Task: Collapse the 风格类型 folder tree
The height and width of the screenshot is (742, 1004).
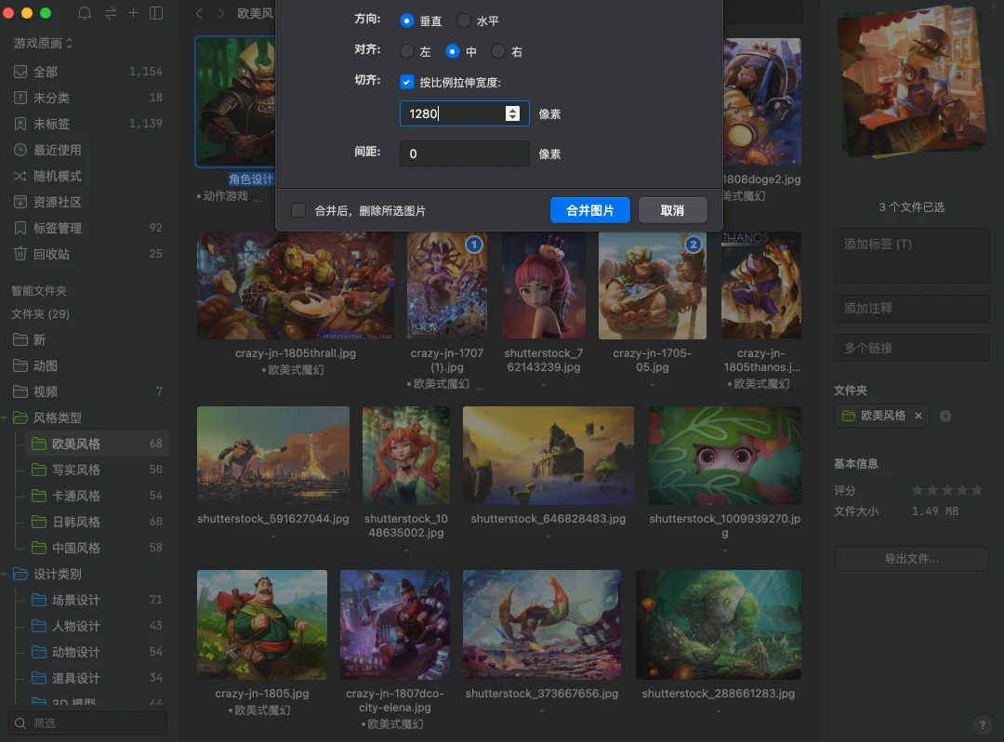Action: click(x=5, y=418)
